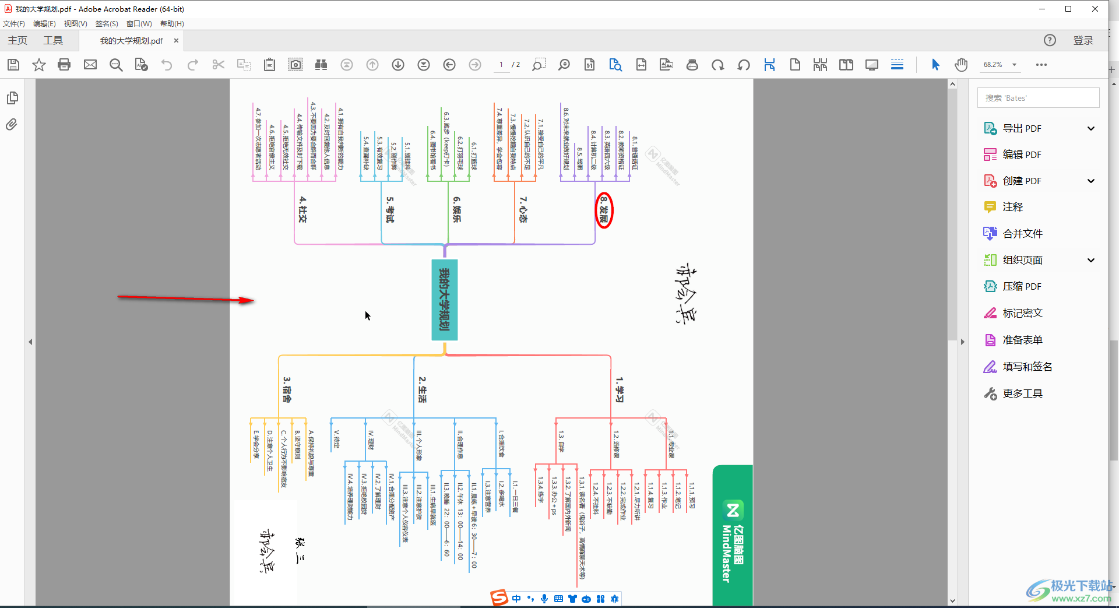Select the hand pan tool

961,65
